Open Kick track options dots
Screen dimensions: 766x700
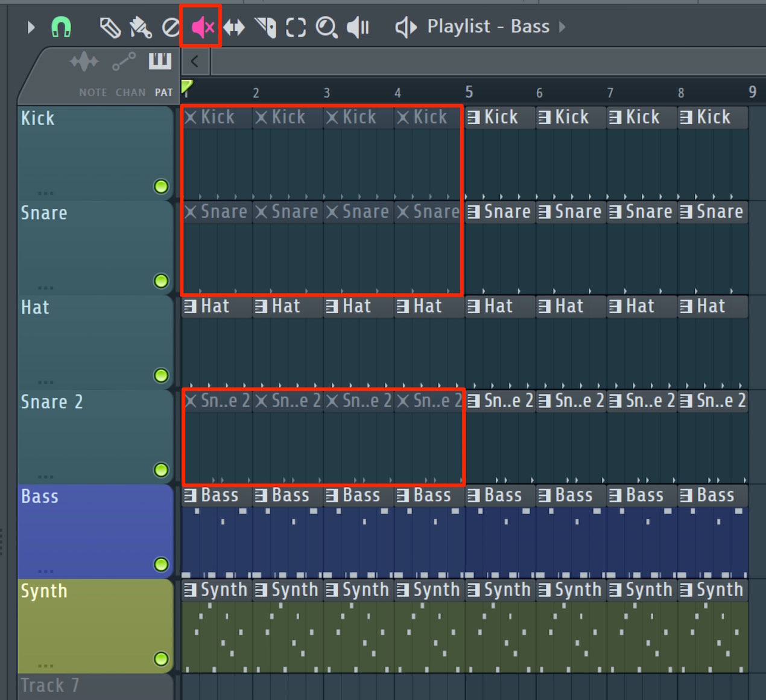(46, 194)
